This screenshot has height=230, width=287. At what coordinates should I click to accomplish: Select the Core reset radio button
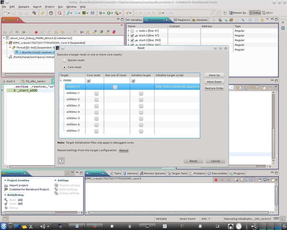pos(64,67)
